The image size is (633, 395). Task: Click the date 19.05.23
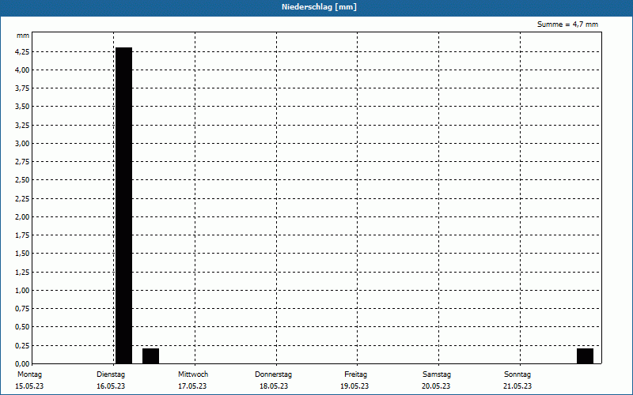[x=354, y=386]
